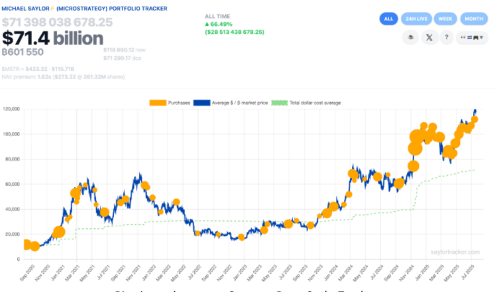Switch to the MONTH tab
This screenshot has height=292, width=497.
474,19
